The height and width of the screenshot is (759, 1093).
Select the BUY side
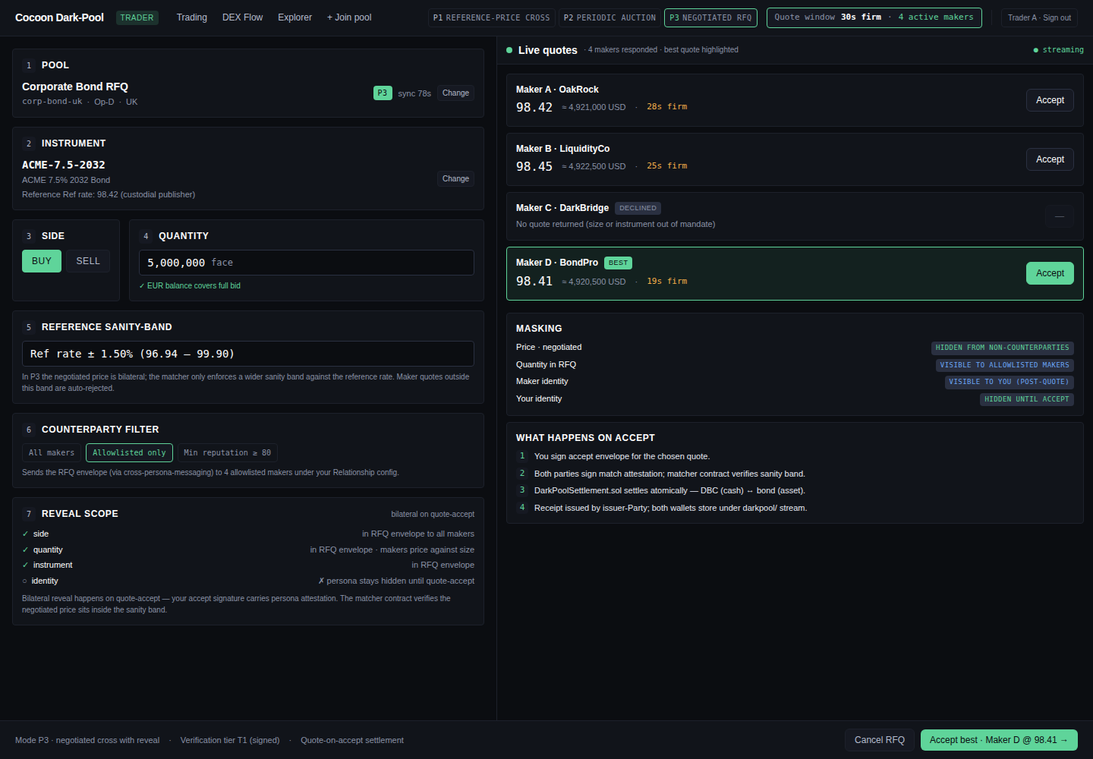click(x=42, y=261)
